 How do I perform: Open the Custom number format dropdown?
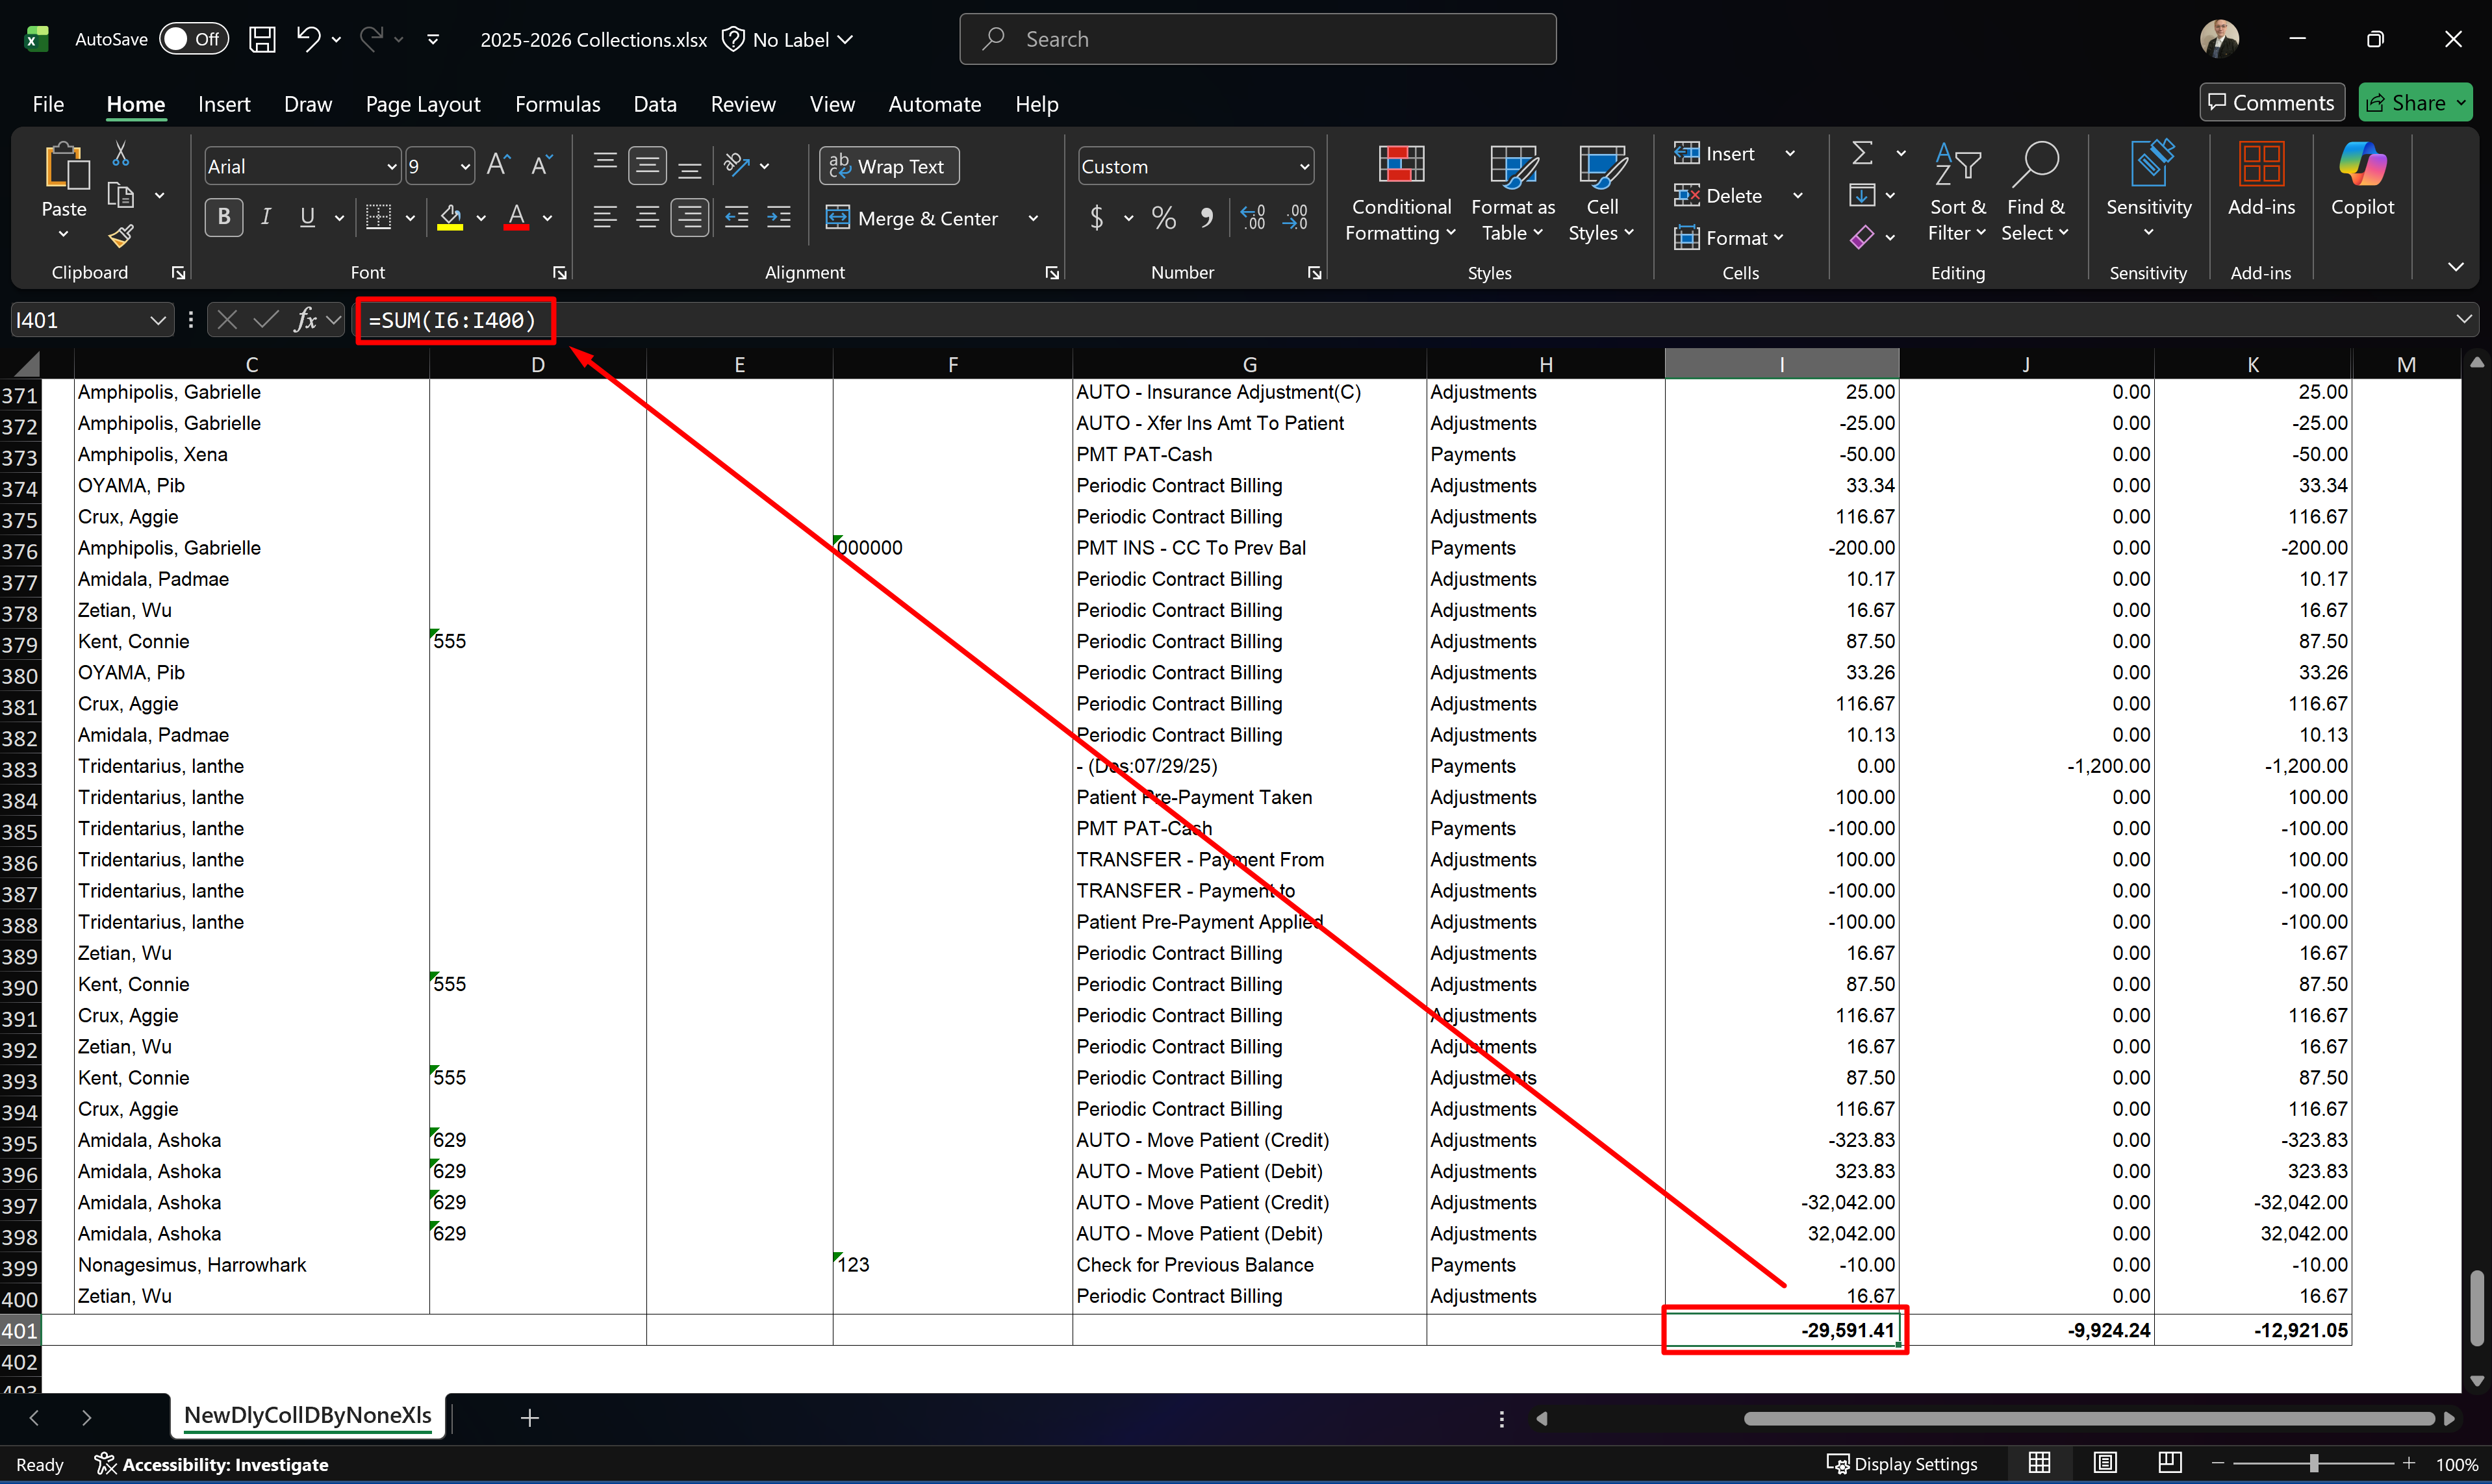pos(1304,167)
